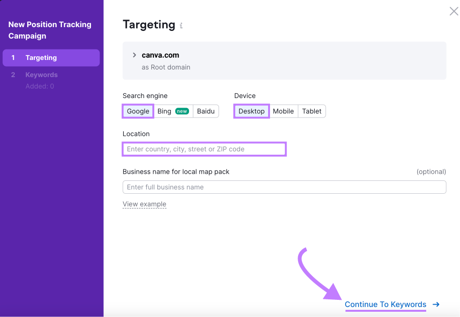Click the info icon beside Targeting heading
Screen dimensions: 460x317
181,26
